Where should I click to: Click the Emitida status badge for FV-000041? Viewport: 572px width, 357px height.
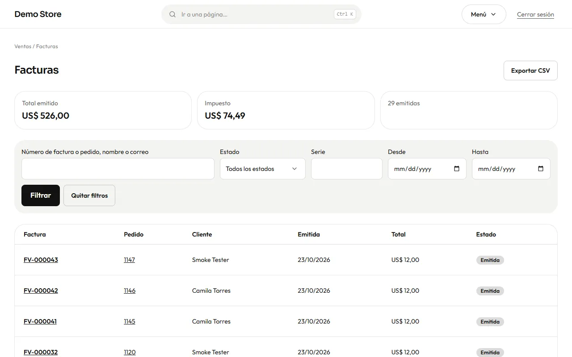point(490,322)
